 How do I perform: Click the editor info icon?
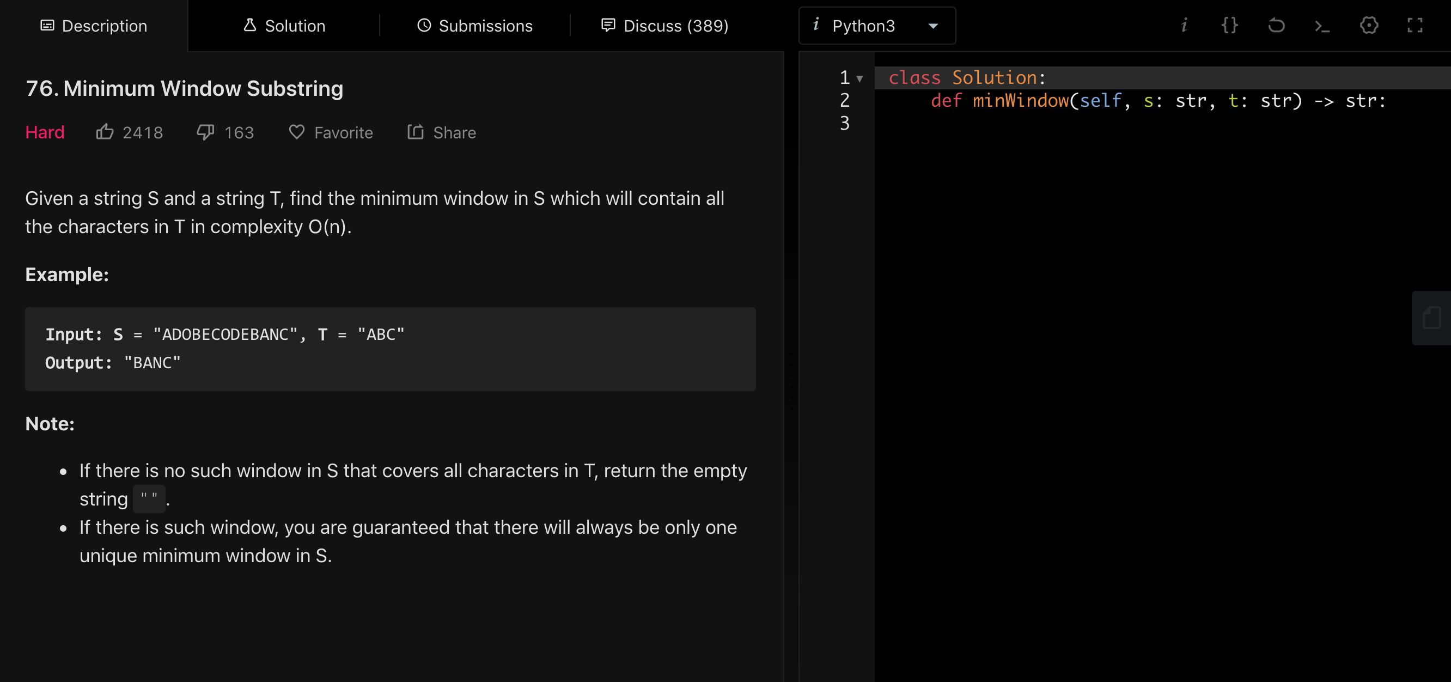(1184, 26)
